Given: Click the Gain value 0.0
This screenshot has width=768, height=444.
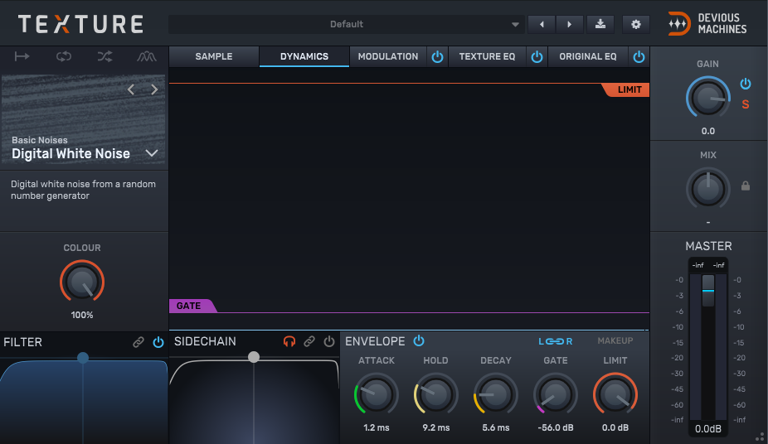Looking at the screenshot, I should click(707, 131).
